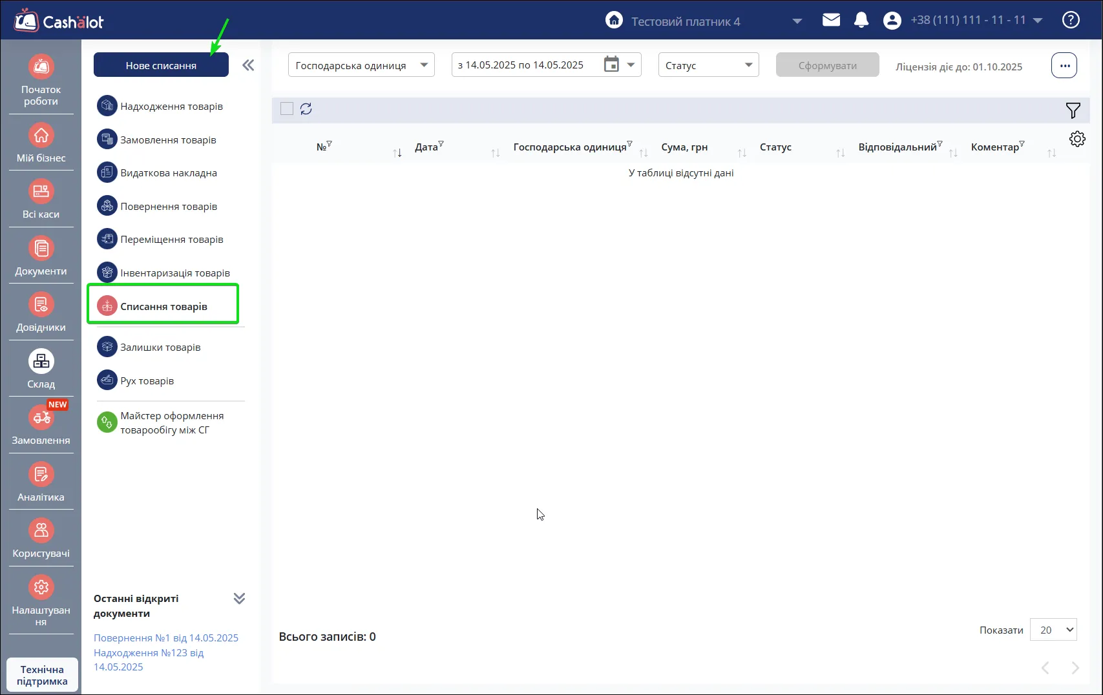Sort by Дата column arrows

[496, 153]
